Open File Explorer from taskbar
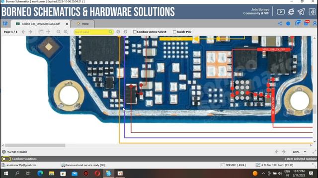 tap(52, 174)
